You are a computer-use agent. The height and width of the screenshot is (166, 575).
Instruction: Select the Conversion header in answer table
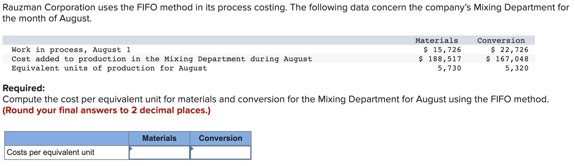tap(221, 138)
